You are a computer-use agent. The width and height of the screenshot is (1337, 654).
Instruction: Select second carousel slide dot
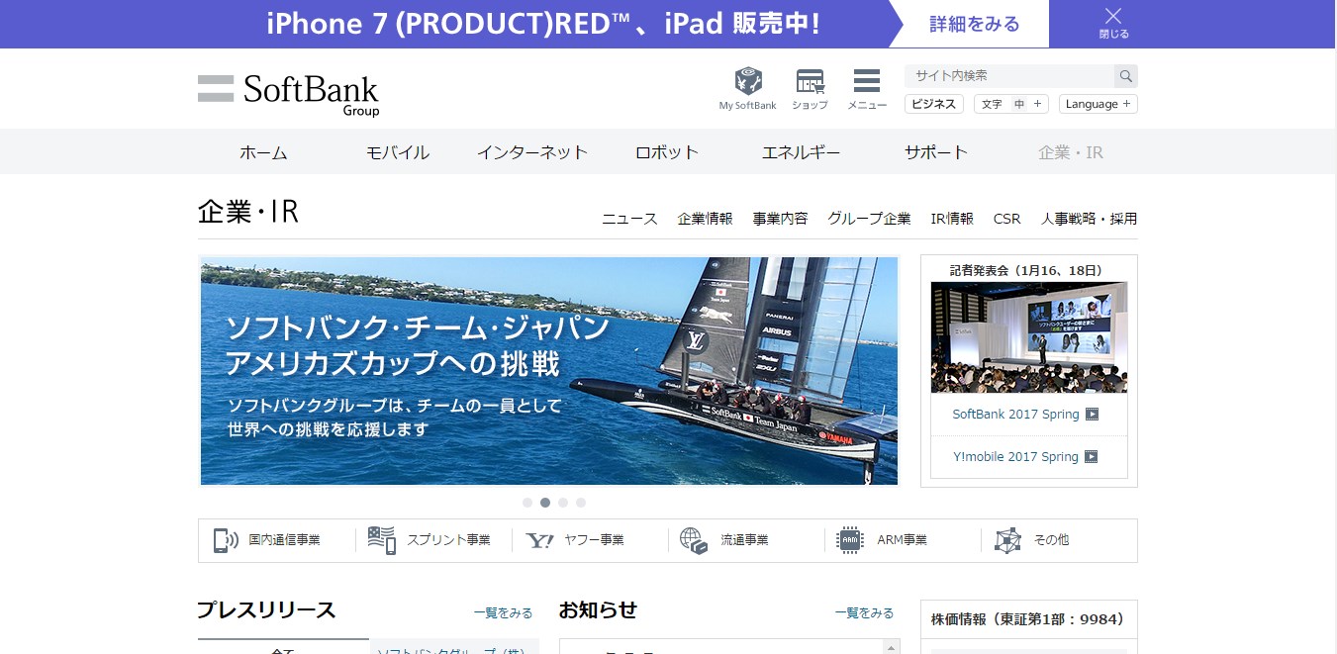point(545,503)
